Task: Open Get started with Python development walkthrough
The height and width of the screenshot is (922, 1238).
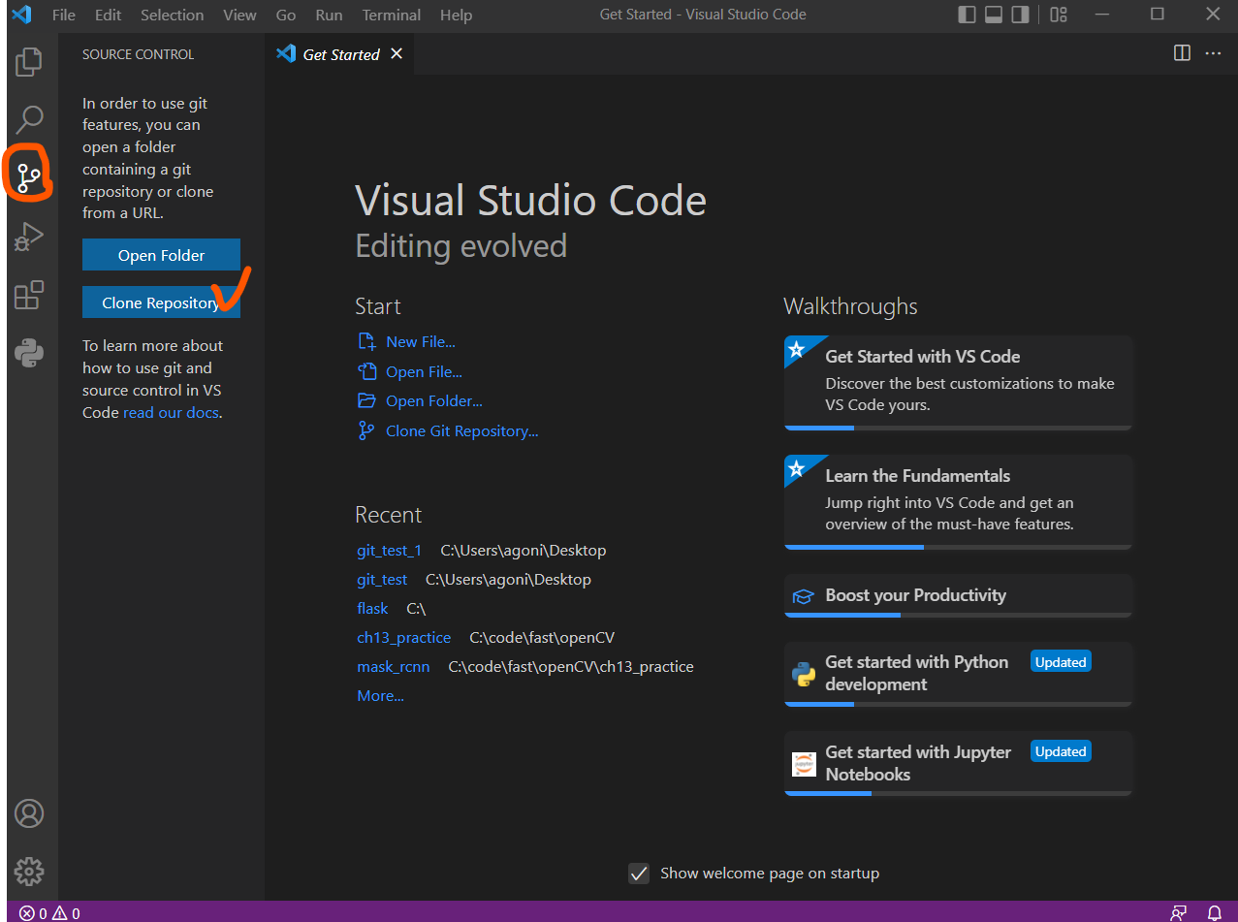Action: 958,674
